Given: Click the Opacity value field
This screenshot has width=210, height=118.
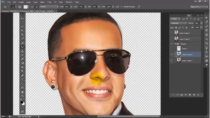Looking at the screenshot, I should 197,23.
